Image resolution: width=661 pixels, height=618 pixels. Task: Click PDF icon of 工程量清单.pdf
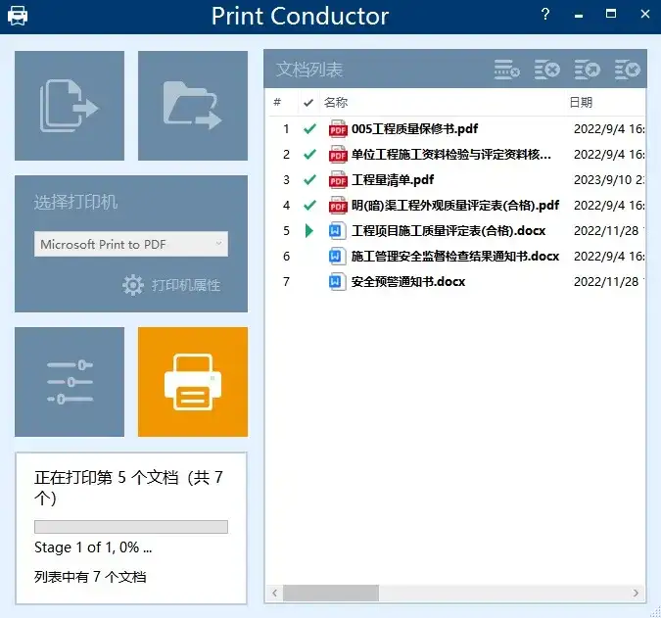(x=338, y=180)
